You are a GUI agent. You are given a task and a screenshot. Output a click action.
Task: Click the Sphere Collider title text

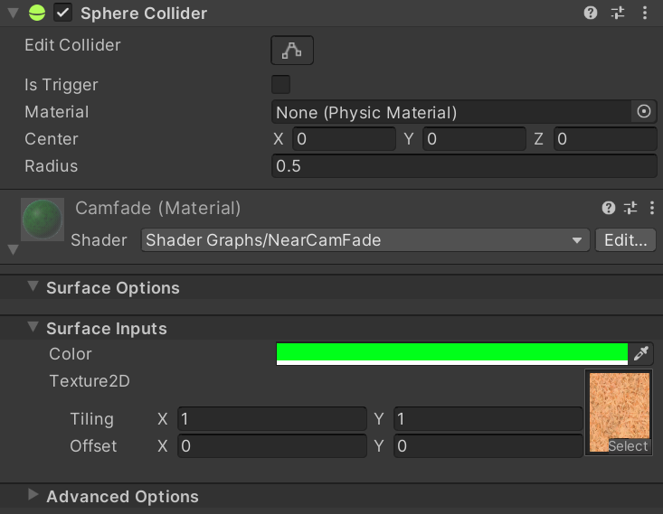pos(144,14)
